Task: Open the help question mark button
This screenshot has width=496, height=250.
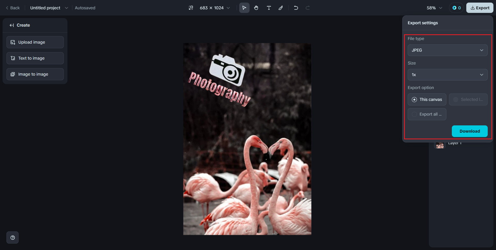Action: tap(12, 238)
